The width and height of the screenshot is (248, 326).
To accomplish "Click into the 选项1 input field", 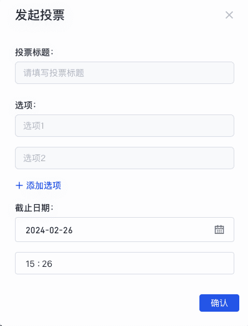I will pyautogui.click(x=125, y=126).
